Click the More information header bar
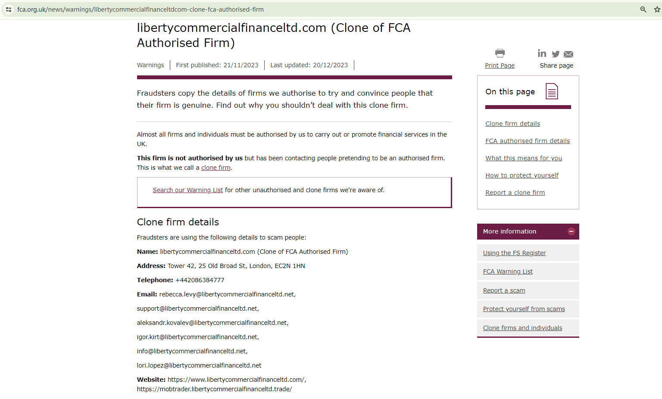This screenshot has width=662, height=399. point(517,231)
